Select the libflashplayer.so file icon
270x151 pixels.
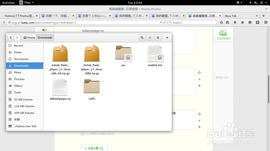pos(60,87)
